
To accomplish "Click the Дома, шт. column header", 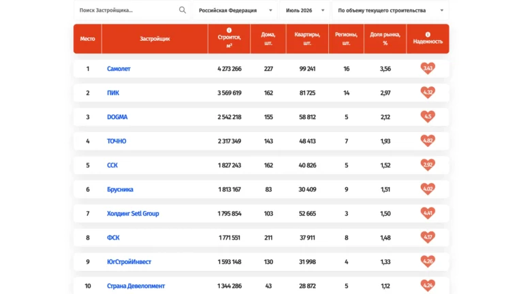I will (x=268, y=39).
